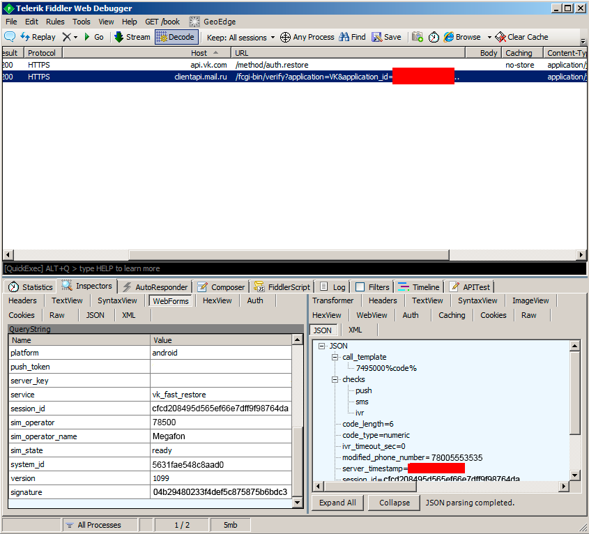Image resolution: width=589 pixels, height=534 pixels.
Task: Sort by Host column header
Action: [146, 53]
